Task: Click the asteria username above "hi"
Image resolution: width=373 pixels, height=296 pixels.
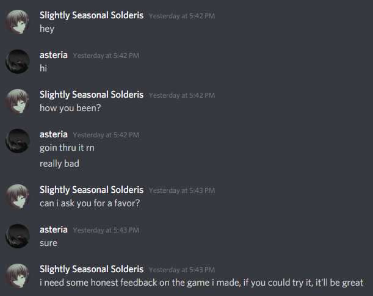Action: coord(54,55)
